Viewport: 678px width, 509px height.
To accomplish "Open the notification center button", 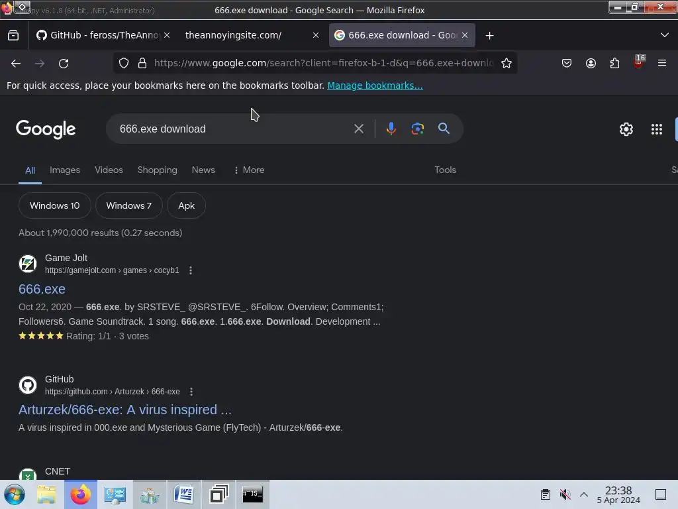I will pyautogui.click(x=661, y=494).
